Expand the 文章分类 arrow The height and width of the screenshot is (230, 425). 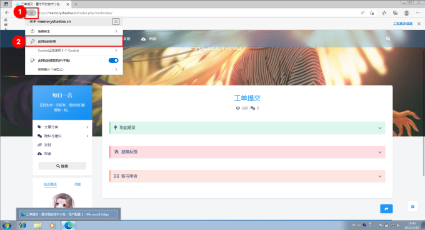point(87,127)
